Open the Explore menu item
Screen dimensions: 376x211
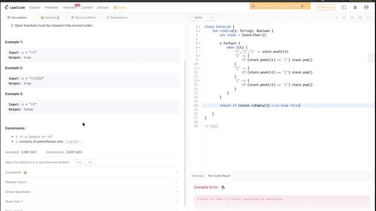[x=35, y=8]
